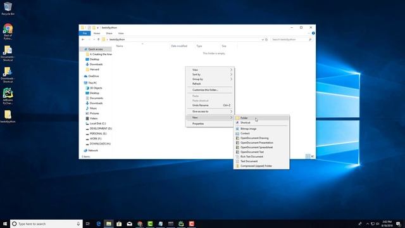Screen dimensions: 405x228
Task: Open Pictures under This PC
Action: (x=94, y=113)
